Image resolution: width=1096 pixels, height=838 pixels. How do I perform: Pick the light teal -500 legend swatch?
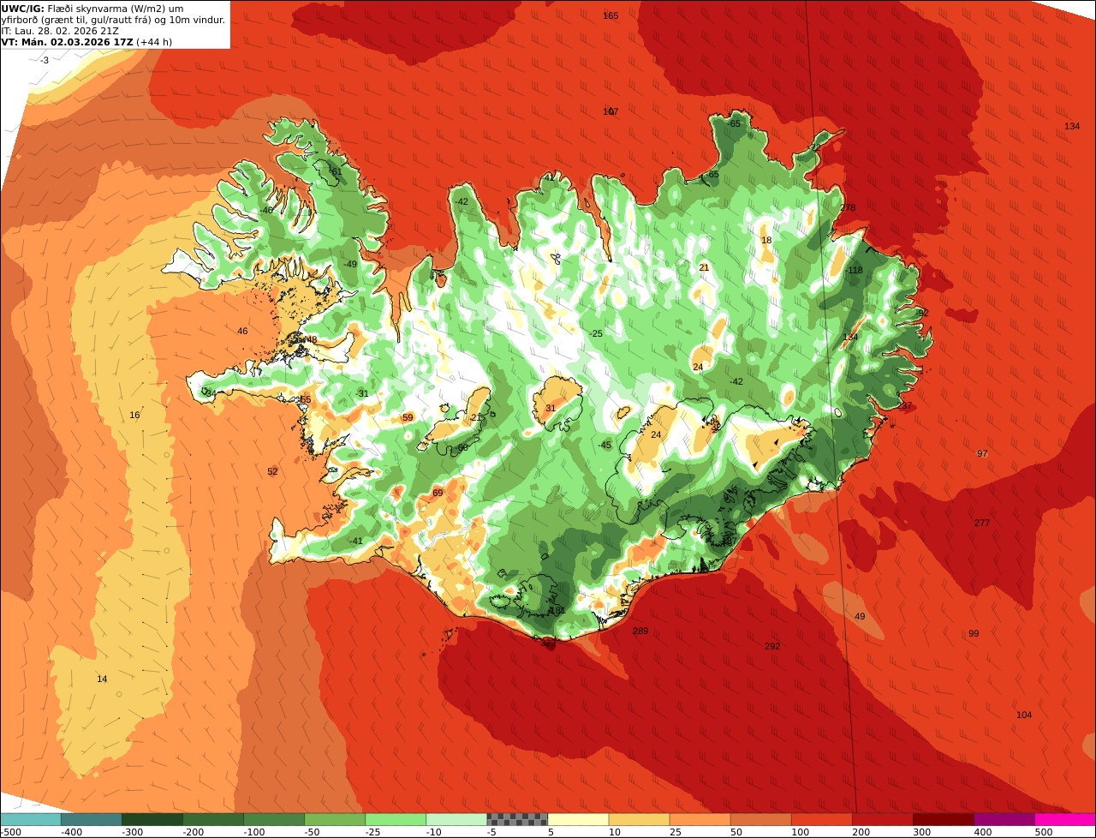(30, 819)
